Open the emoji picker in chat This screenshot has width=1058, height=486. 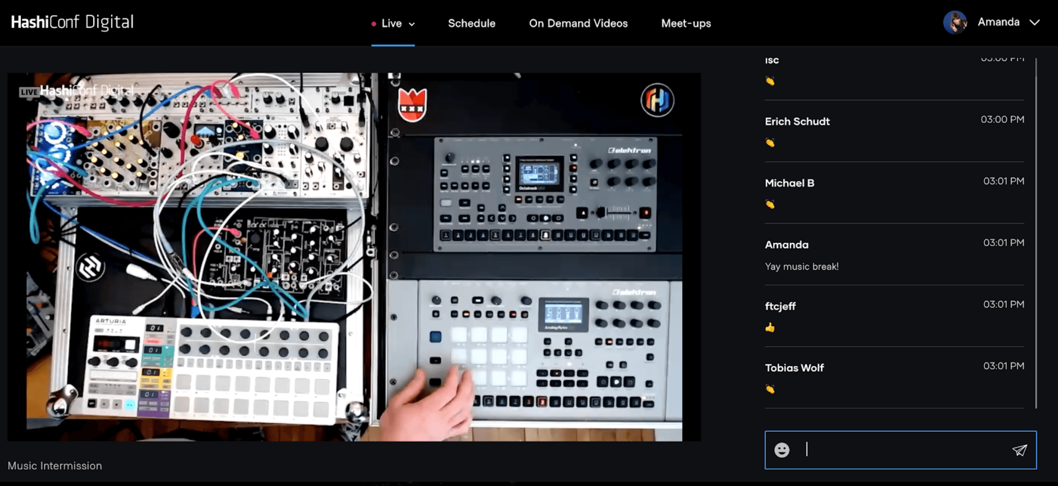pyautogui.click(x=781, y=450)
